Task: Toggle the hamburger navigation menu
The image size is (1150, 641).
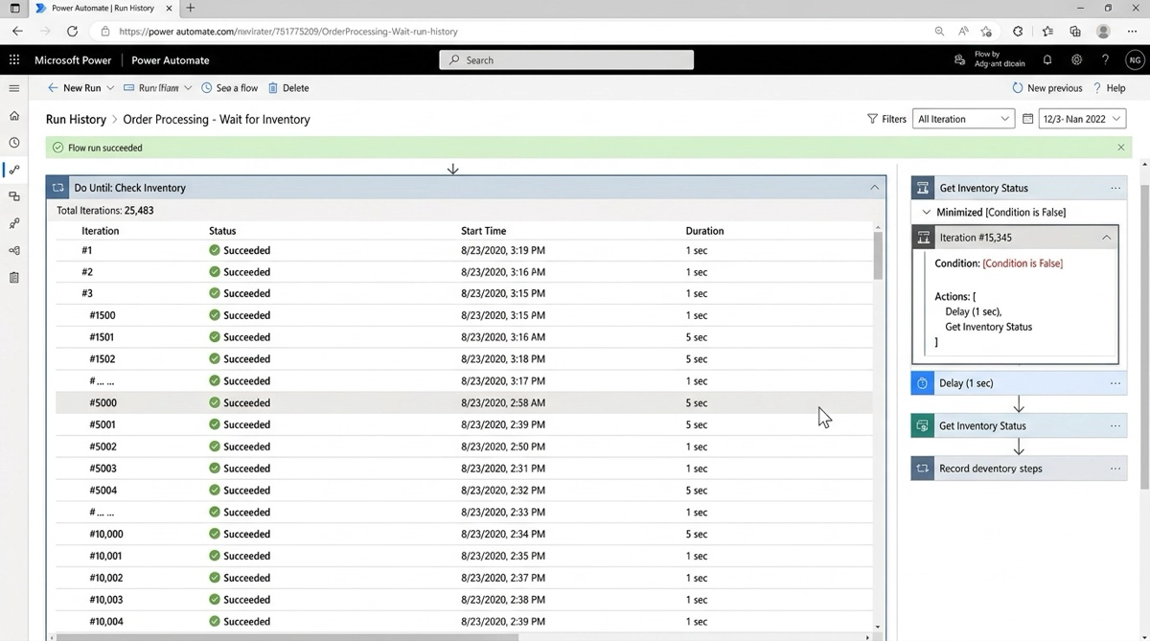Action: tap(14, 88)
